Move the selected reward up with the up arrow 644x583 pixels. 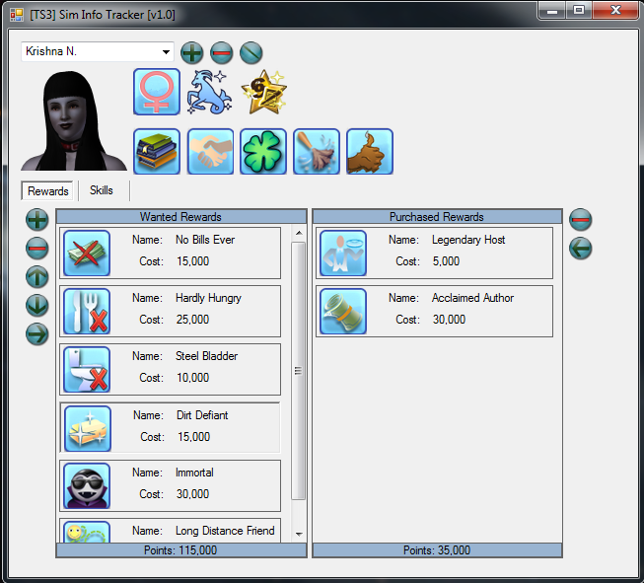coord(36,276)
